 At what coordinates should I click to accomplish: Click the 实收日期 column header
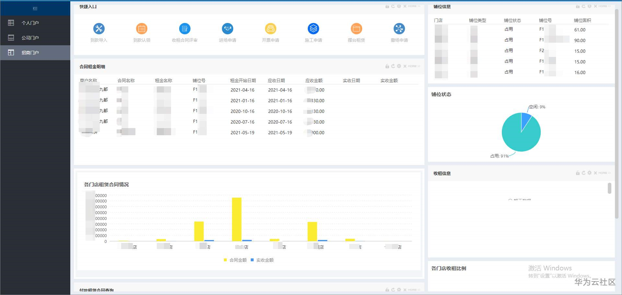tap(351, 81)
